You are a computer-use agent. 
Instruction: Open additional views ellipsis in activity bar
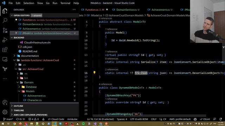coord(5,78)
